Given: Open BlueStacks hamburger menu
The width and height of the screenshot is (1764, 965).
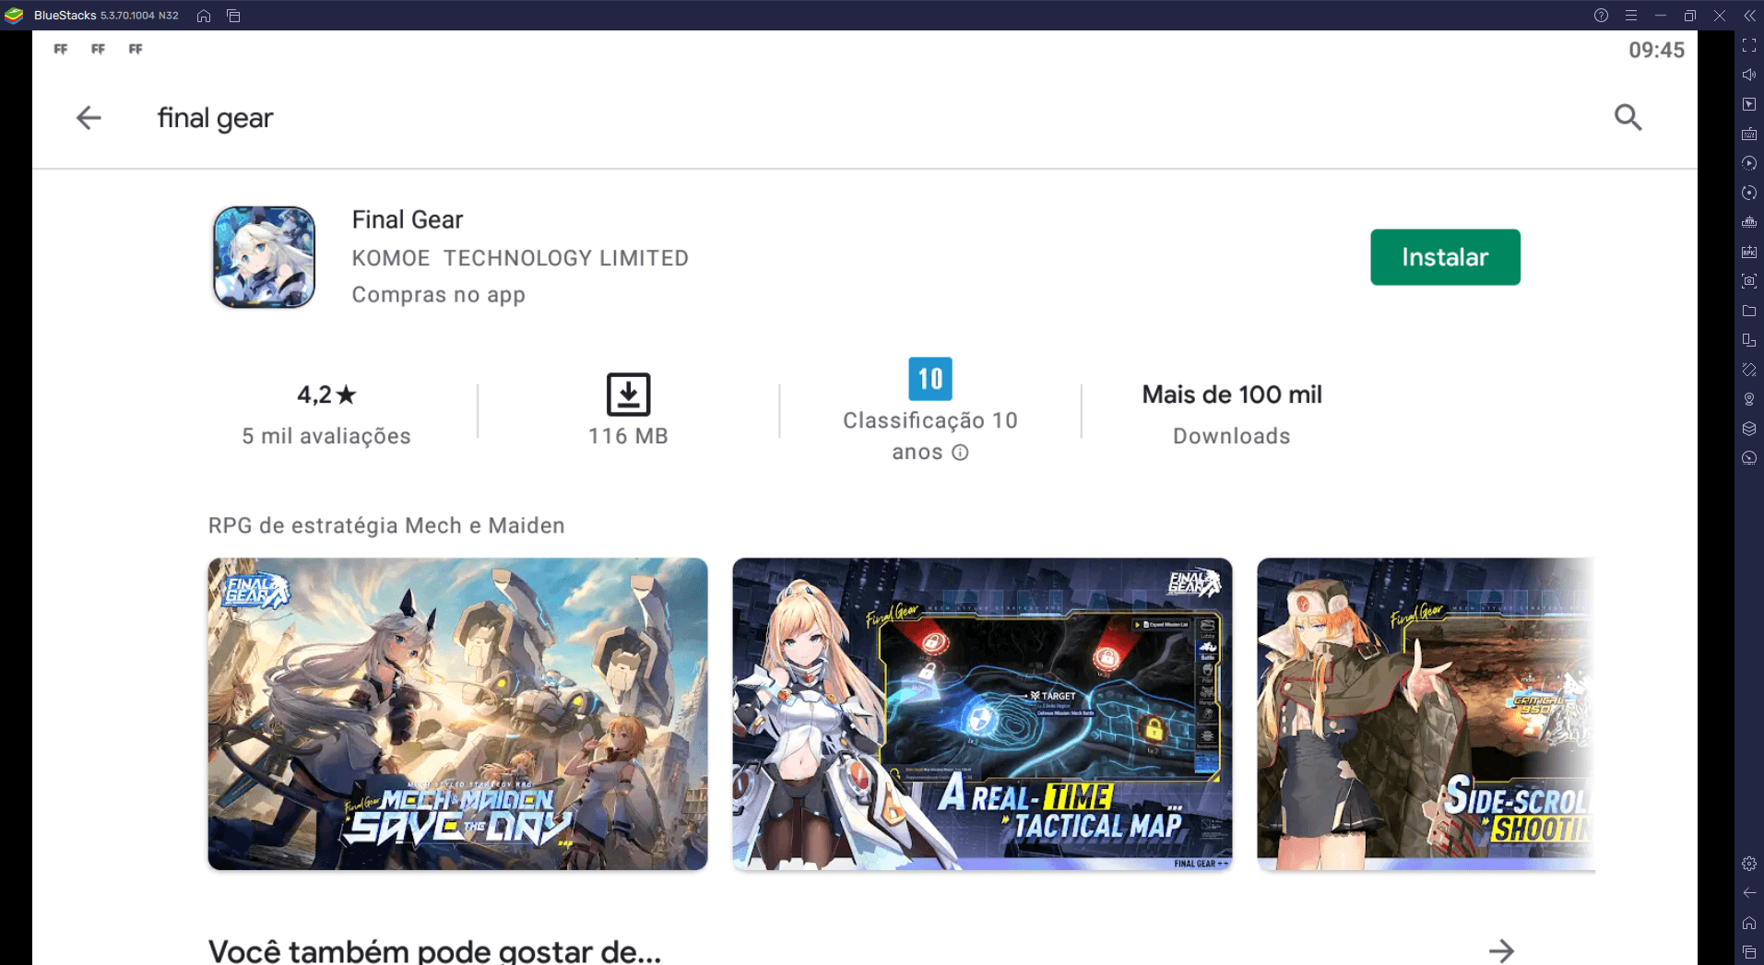Looking at the screenshot, I should click(x=1630, y=16).
